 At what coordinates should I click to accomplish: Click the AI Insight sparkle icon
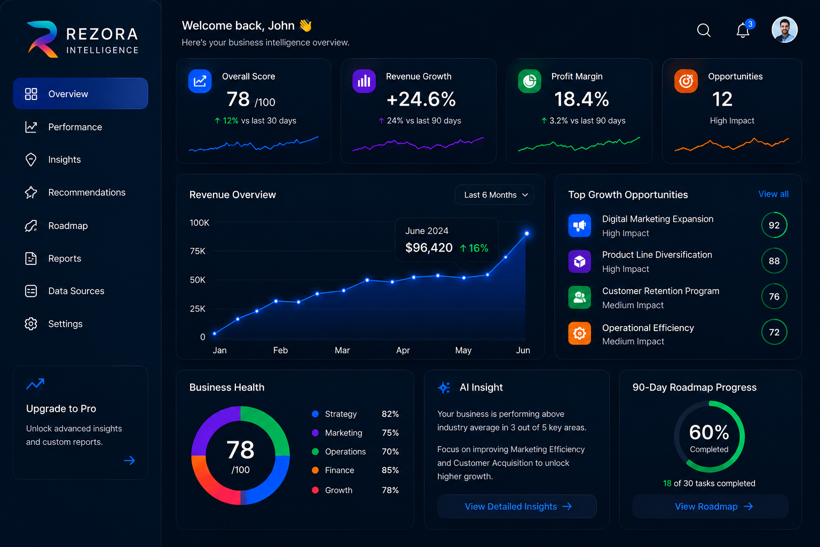(x=444, y=388)
